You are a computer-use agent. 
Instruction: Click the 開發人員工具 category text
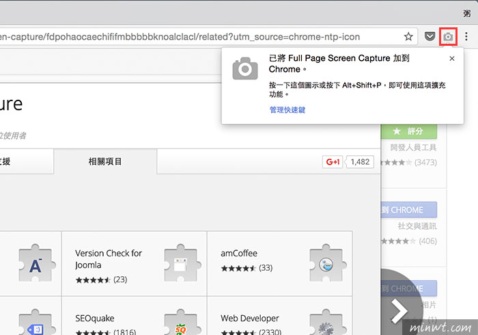point(413,148)
